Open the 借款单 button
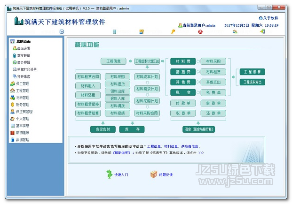This screenshot has width=292, height=204. click(213, 103)
